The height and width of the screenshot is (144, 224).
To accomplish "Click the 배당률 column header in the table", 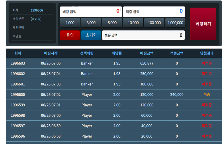I will [117, 53].
